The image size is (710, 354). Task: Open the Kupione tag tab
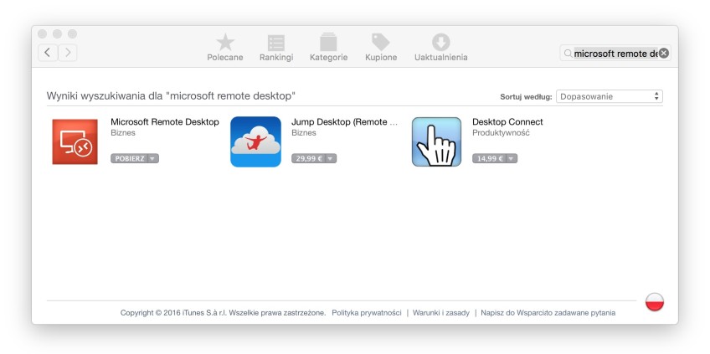[381, 47]
